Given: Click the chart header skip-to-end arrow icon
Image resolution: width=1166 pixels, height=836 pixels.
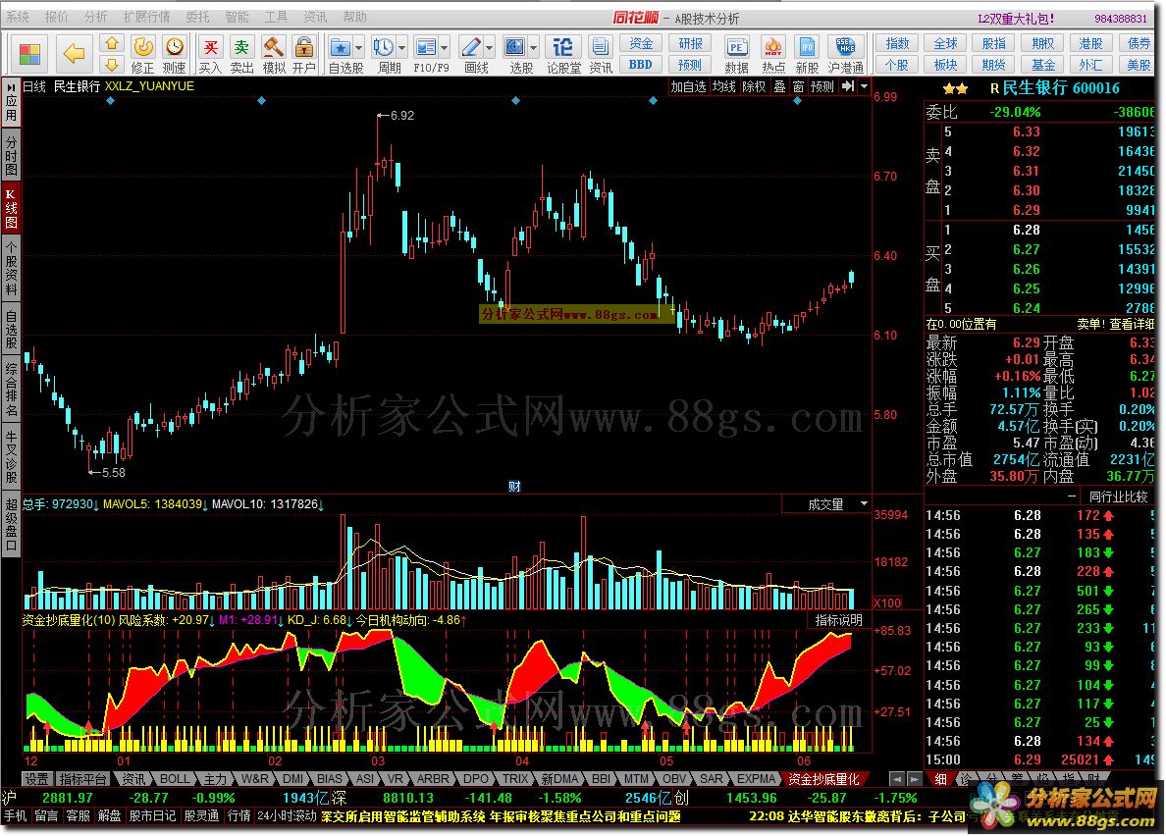Looking at the screenshot, I should [x=847, y=86].
